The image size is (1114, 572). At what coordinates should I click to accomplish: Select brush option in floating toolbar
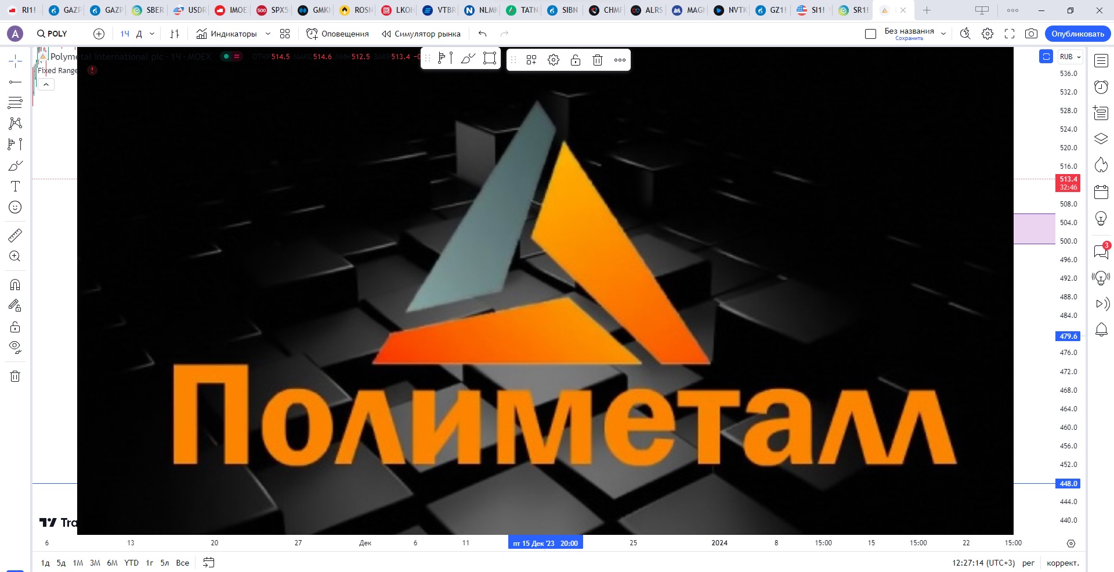[x=468, y=59]
